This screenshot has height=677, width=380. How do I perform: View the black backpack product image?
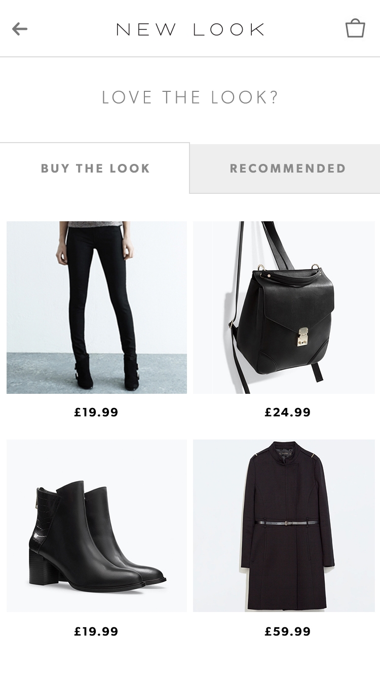coord(284,308)
